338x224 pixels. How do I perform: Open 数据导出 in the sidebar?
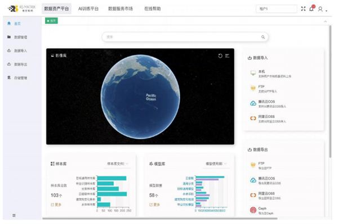click(x=21, y=64)
